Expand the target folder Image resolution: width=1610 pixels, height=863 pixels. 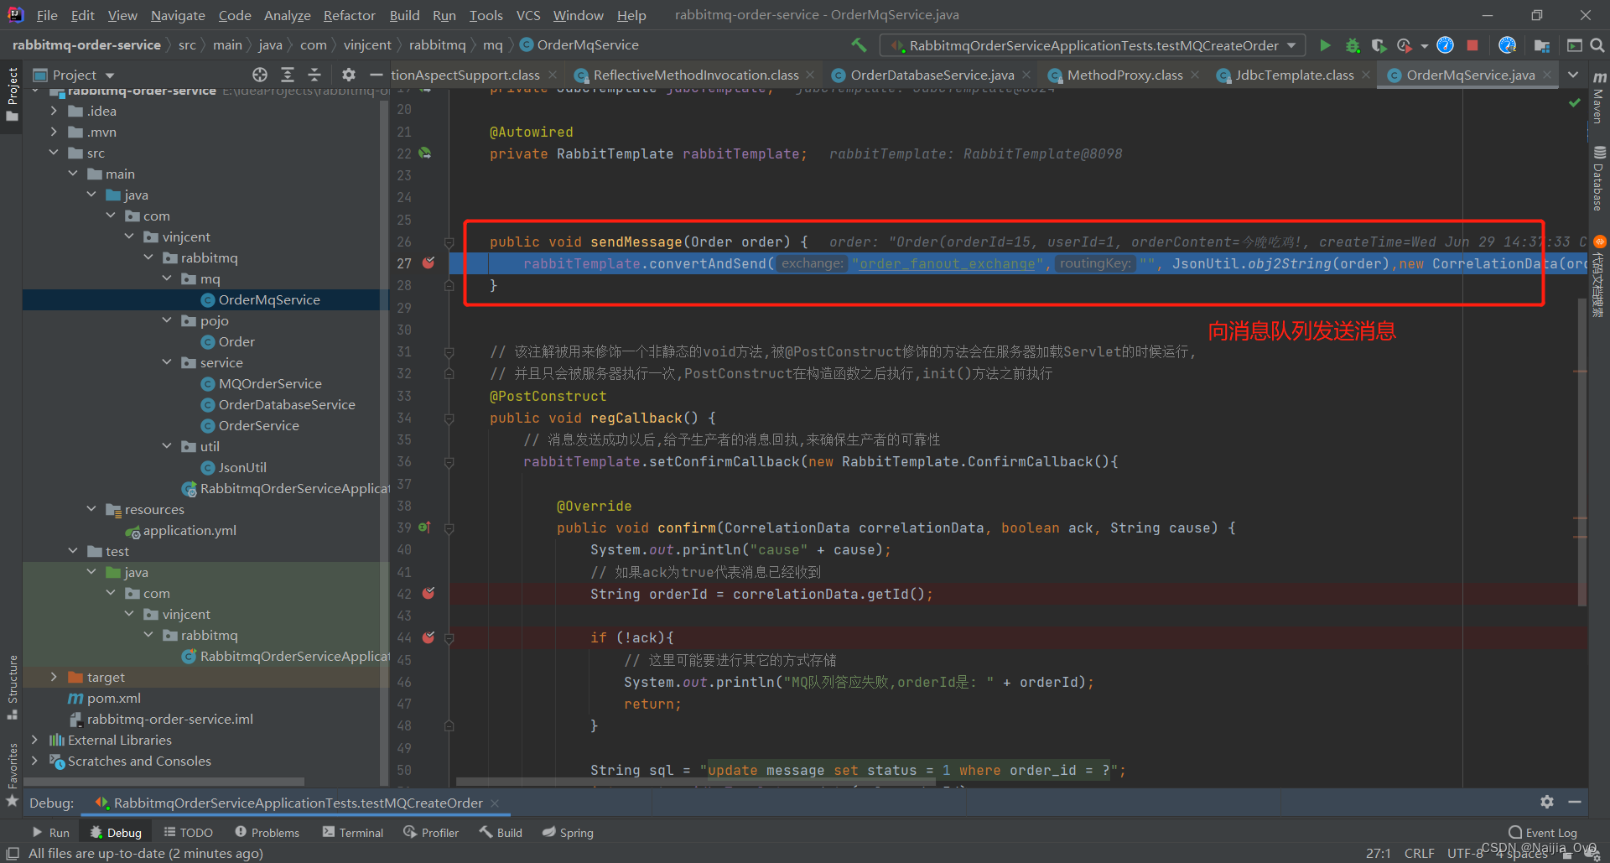pos(54,677)
